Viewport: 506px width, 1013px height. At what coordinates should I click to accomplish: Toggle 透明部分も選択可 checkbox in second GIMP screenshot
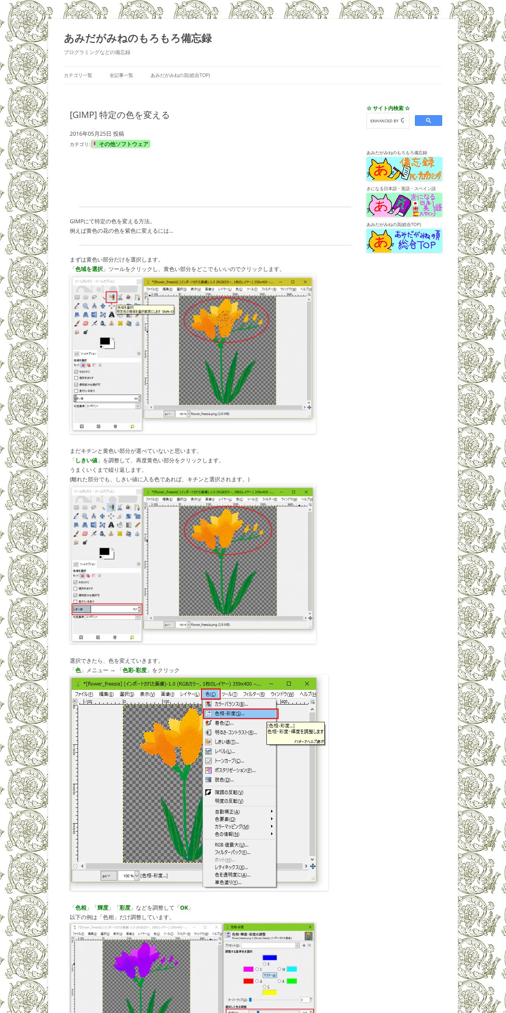click(x=75, y=595)
